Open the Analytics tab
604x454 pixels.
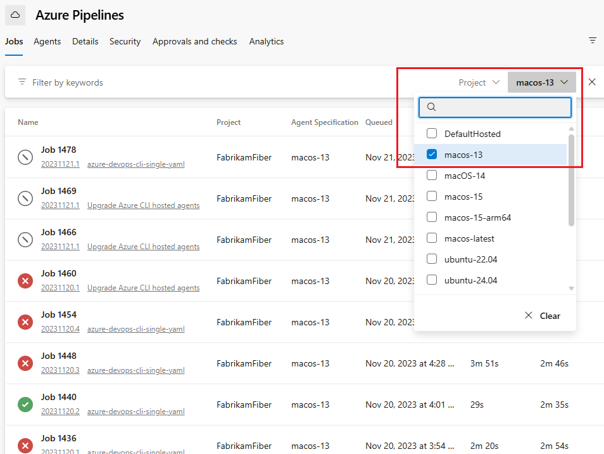coord(266,41)
